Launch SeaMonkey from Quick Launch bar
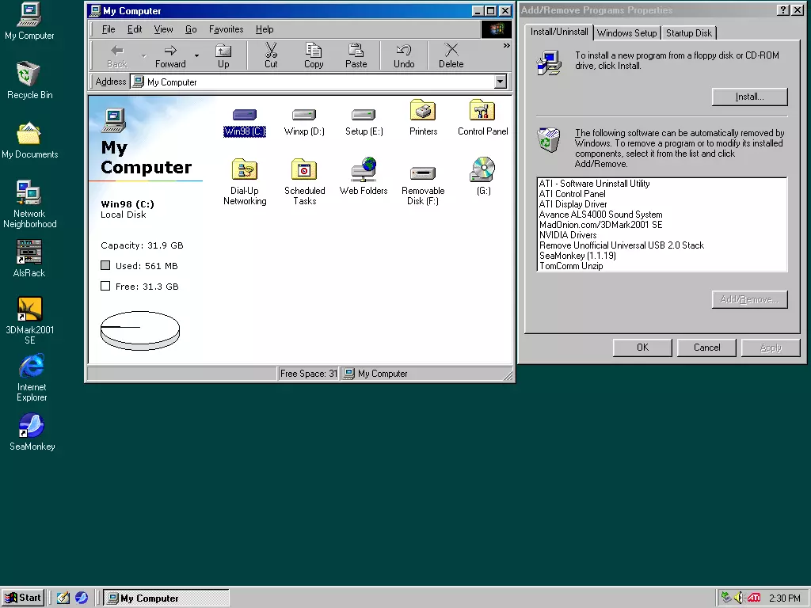 tap(82, 598)
